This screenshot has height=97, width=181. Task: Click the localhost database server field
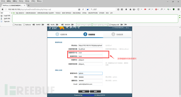tap(91, 49)
